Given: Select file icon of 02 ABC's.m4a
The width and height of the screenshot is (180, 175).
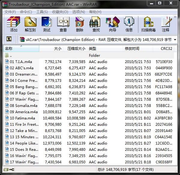Looking at the screenshot, I should point(7,68).
